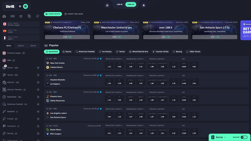The width and height of the screenshot is (251, 141).
Task: Open France Ligue 1 quick link
Action: coord(21,38)
